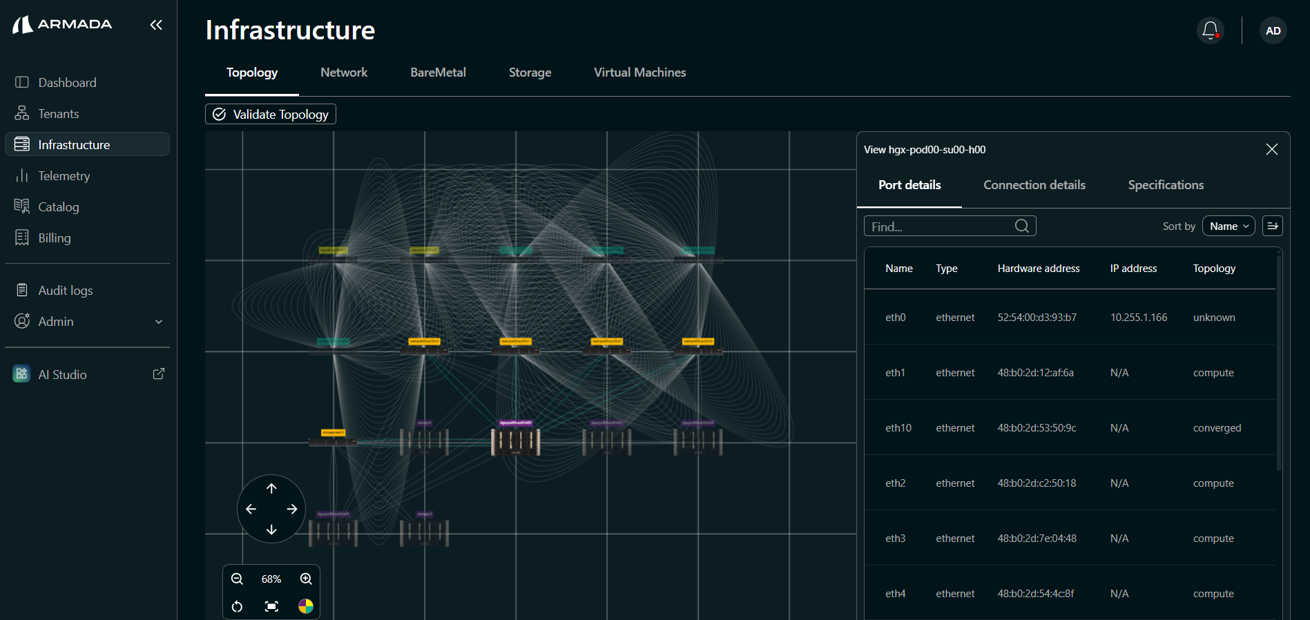
Task: Reset the topology view rotation icon
Action: (237, 606)
